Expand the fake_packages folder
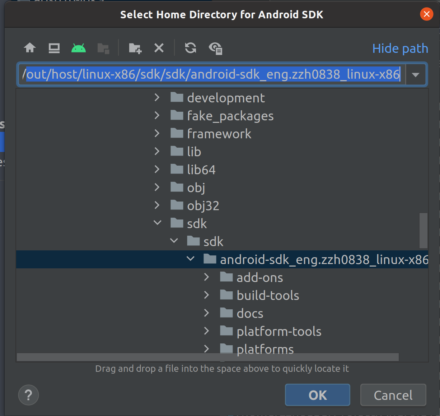Viewport: 440px width, 416px height. pyautogui.click(x=157, y=115)
